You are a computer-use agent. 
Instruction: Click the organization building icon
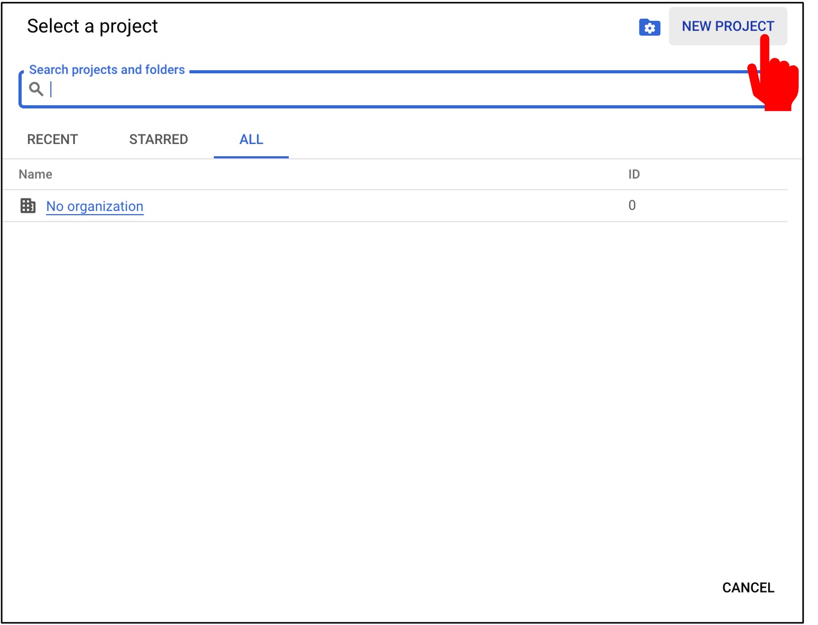point(28,206)
